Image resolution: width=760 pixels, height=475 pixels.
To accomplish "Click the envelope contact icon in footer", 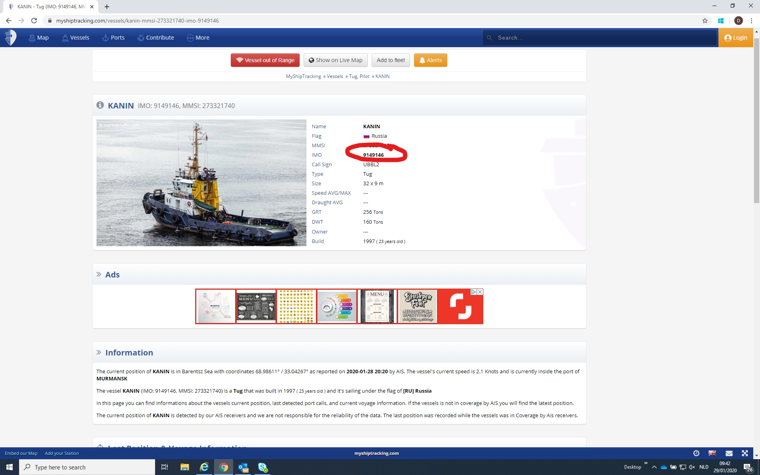I will (729, 453).
